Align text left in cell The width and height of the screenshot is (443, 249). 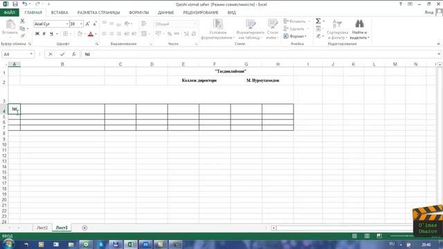[x=105, y=34]
